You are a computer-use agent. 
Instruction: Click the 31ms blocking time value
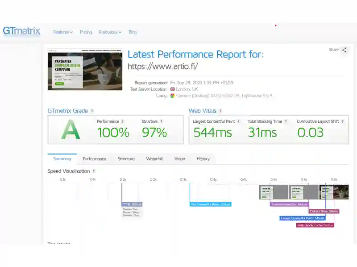pyautogui.click(x=262, y=133)
